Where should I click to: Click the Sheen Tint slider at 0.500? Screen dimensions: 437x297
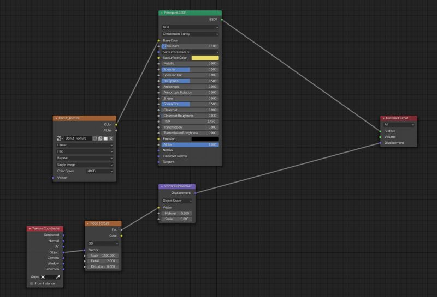pos(190,104)
